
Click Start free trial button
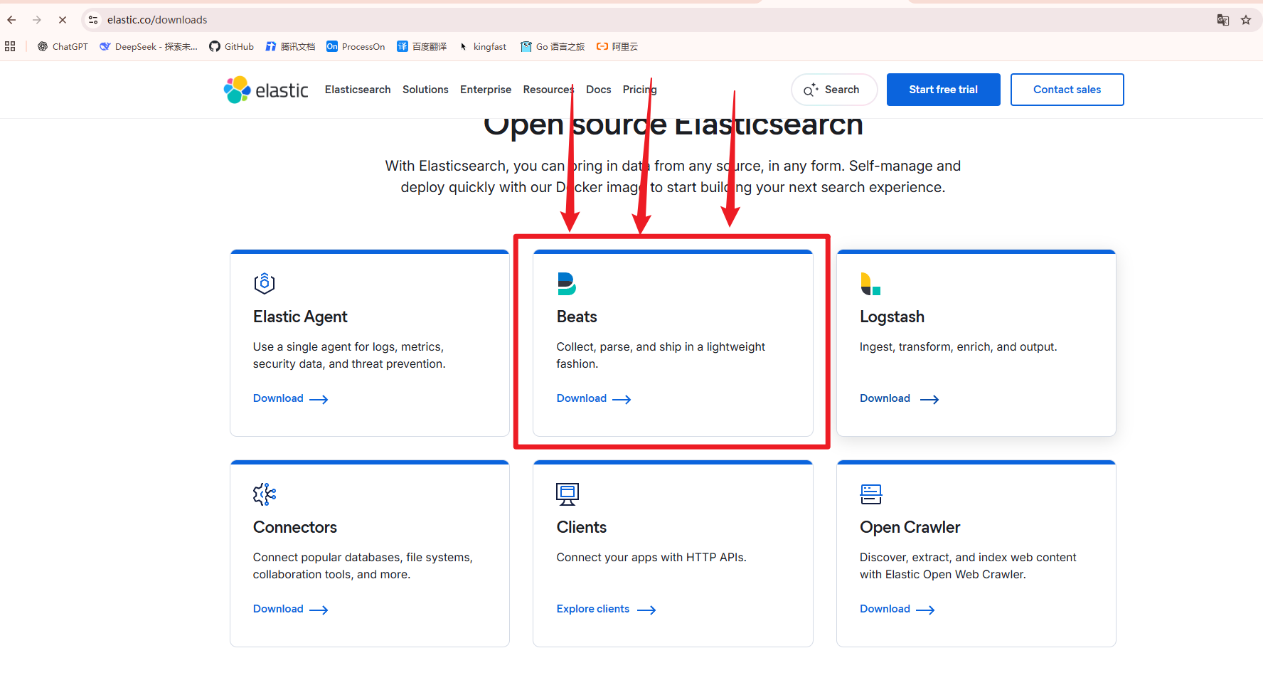coord(944,90)
